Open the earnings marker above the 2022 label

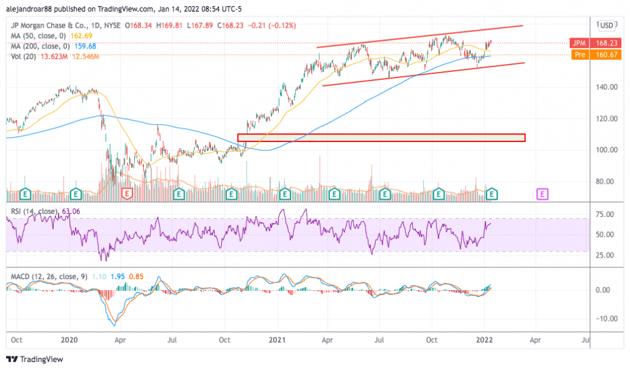(x=492, y=194)
